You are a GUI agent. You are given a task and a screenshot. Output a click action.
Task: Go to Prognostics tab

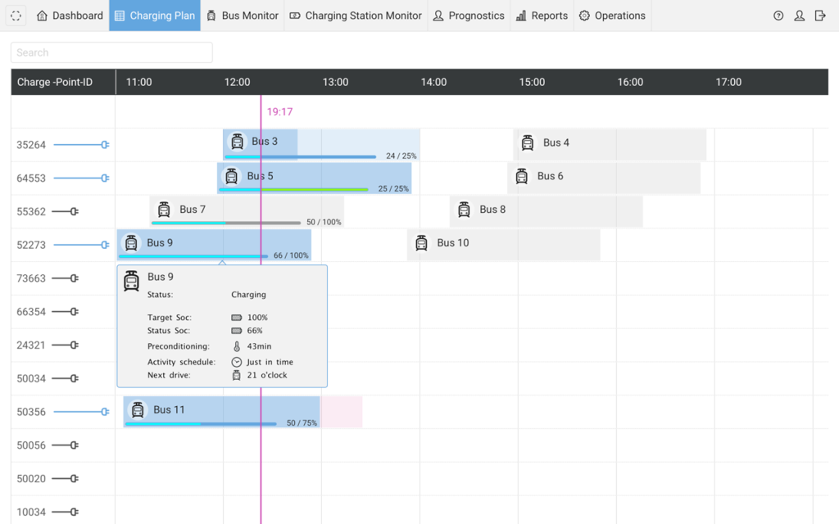(x=469, y=16)
